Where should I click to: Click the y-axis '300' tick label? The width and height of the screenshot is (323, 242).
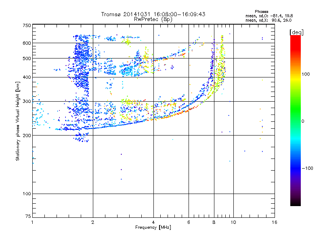point(27,102)
